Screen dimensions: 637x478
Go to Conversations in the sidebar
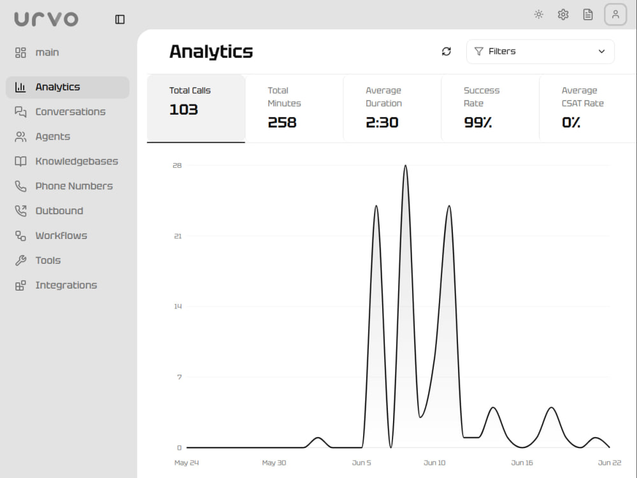tap(68, 112)
